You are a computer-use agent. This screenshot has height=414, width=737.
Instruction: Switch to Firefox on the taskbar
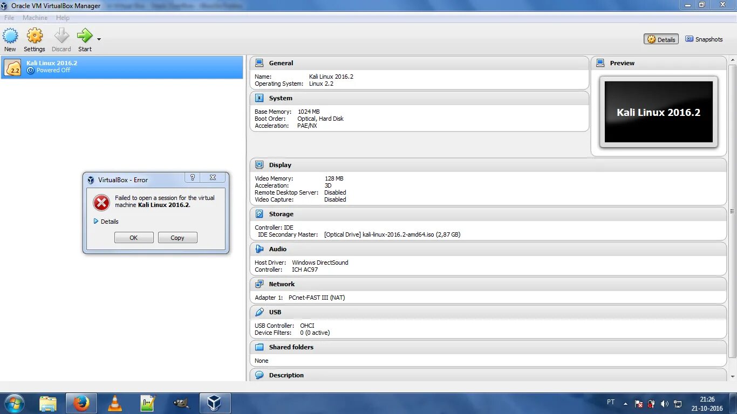tap(81, 403)
